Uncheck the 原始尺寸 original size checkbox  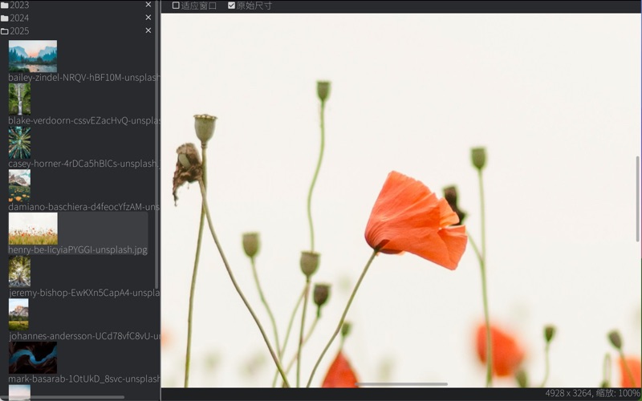(232, 6)
